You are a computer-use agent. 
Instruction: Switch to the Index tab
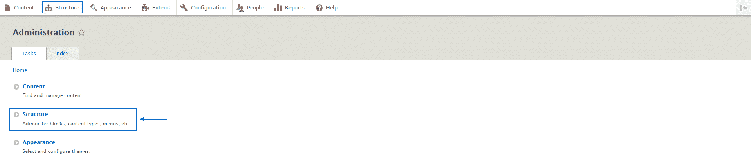point(62,54)
